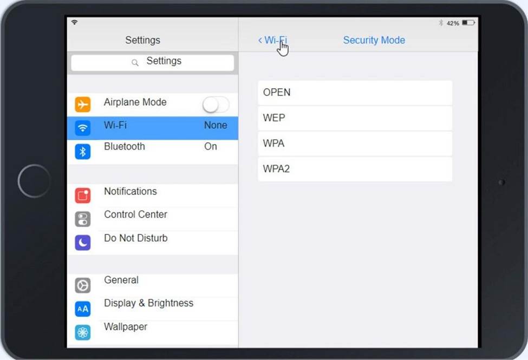528x360 pixels.
Task: Tap the orange Airplane Mode icon
Action: (83, 104)
